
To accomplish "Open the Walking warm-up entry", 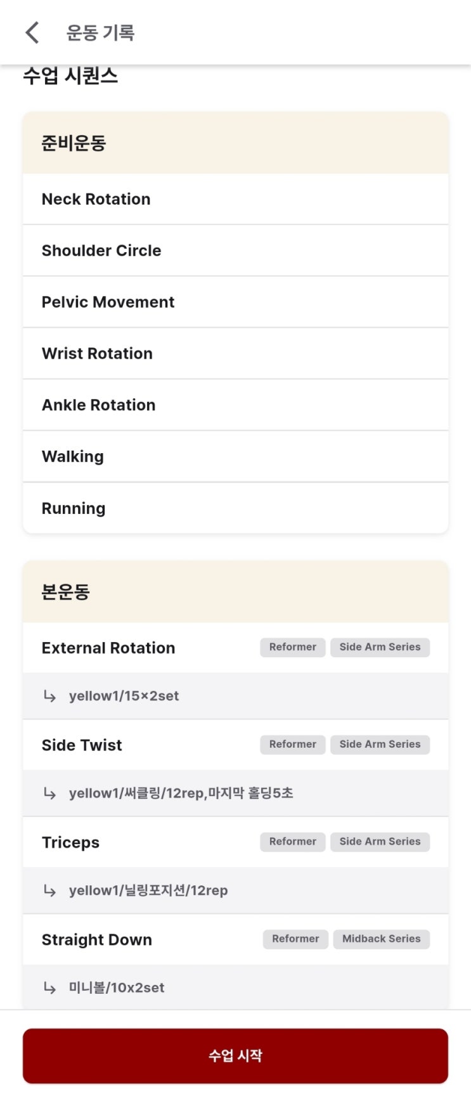I will click(73, 456).
